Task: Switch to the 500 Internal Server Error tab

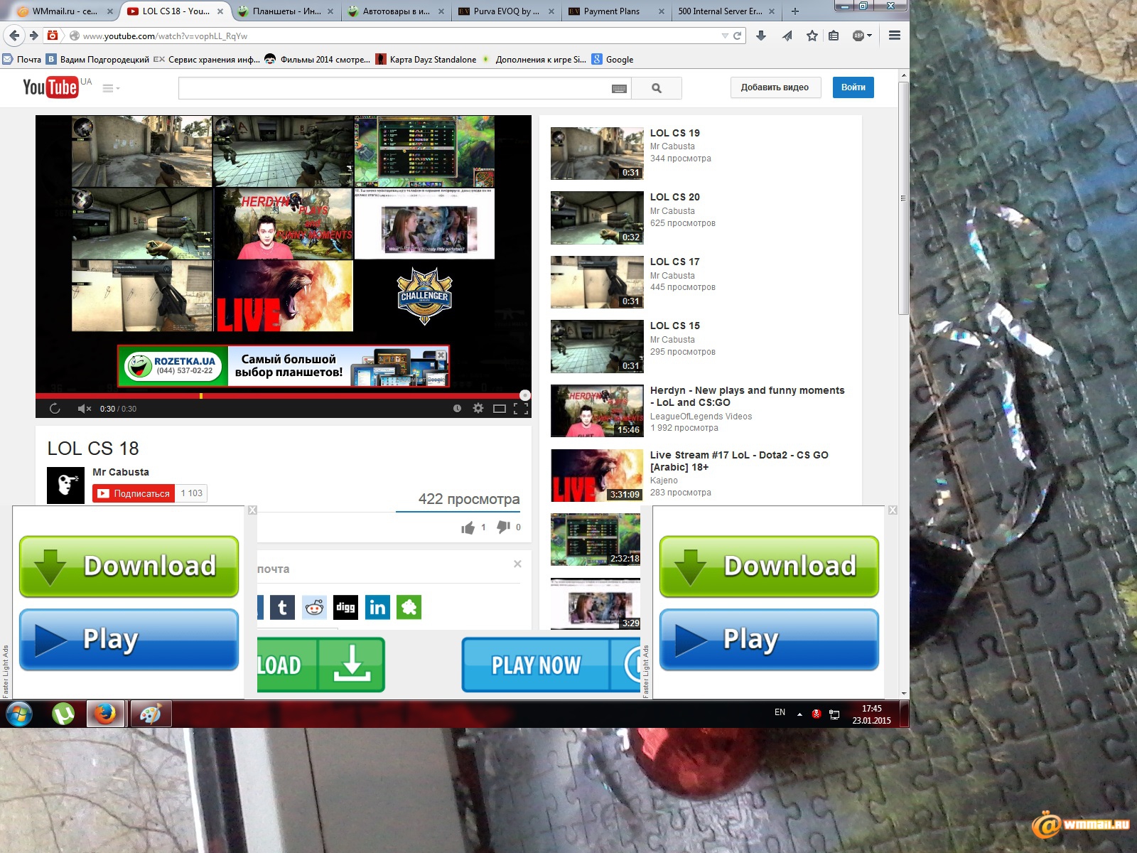Action: click(x=725, y=11)
